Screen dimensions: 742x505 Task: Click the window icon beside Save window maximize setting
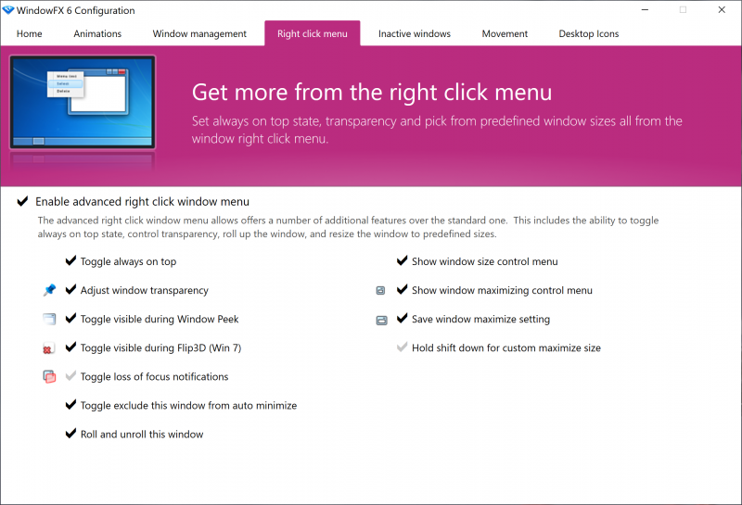pos(381,320)
